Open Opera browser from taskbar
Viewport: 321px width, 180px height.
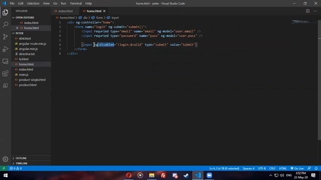coord(129,175)
